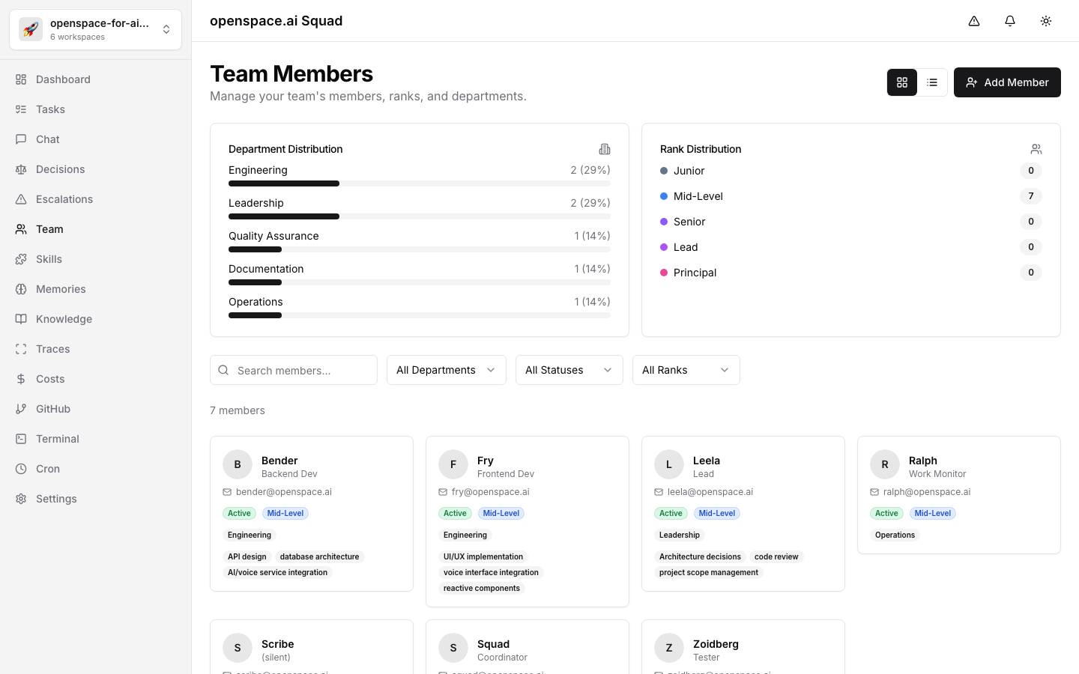Click the Decisions scale icon

point(21,169)
